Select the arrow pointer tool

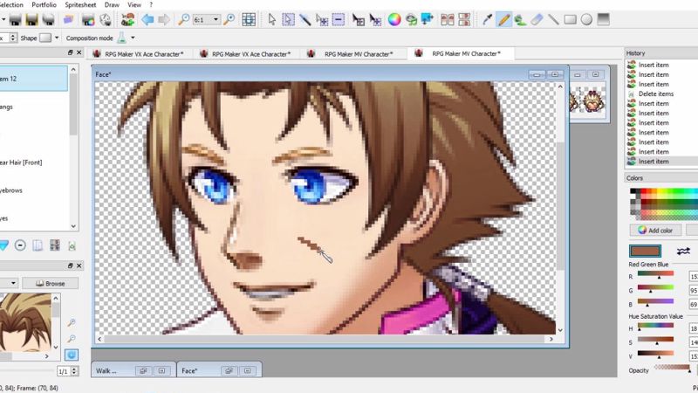point(271,19)
